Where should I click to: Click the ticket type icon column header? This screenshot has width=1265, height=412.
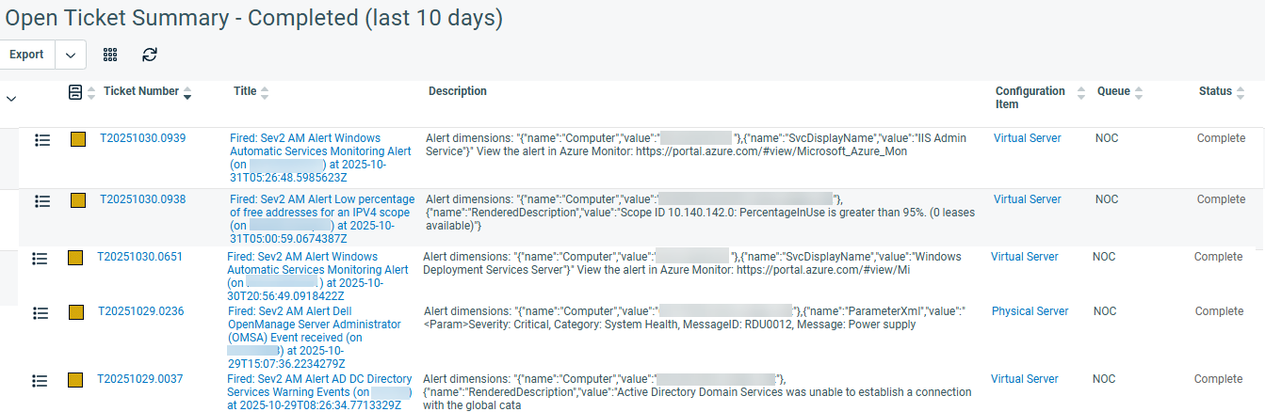[x=75, y=91]
